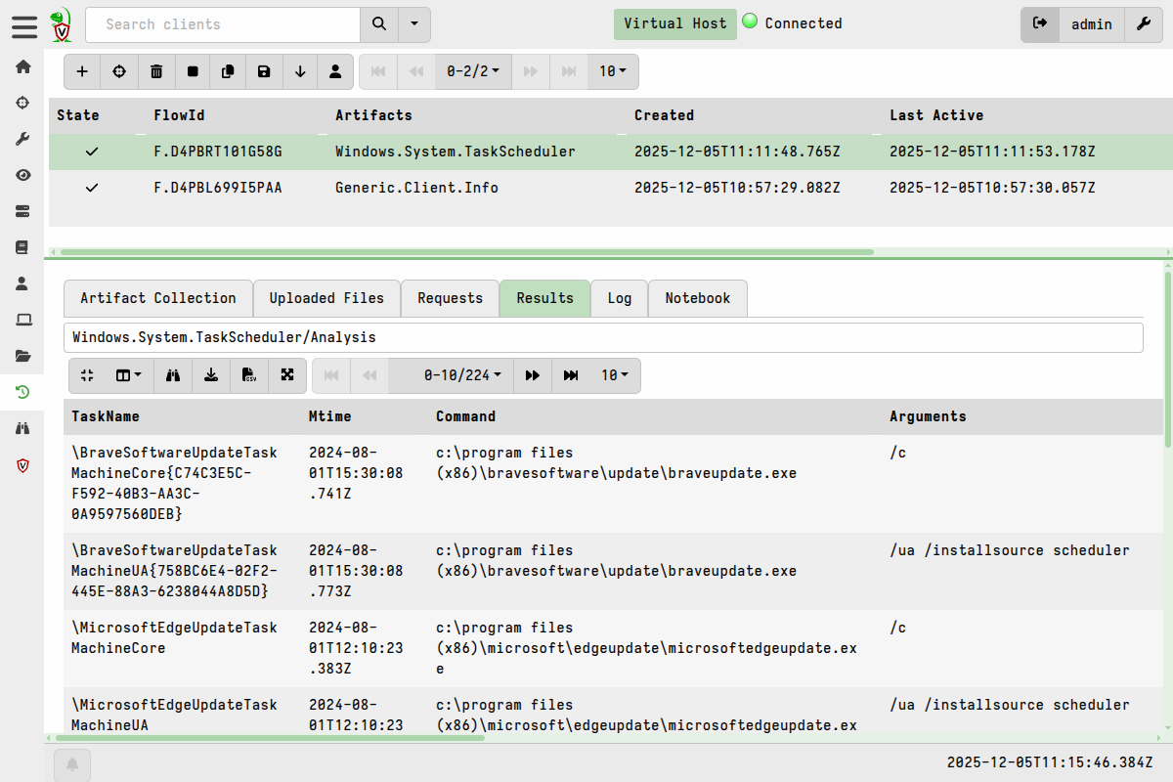The width and height of the screenshot is (1173, 782).
Task: Click the Virtual Host button
Action: tap(674, 23)
